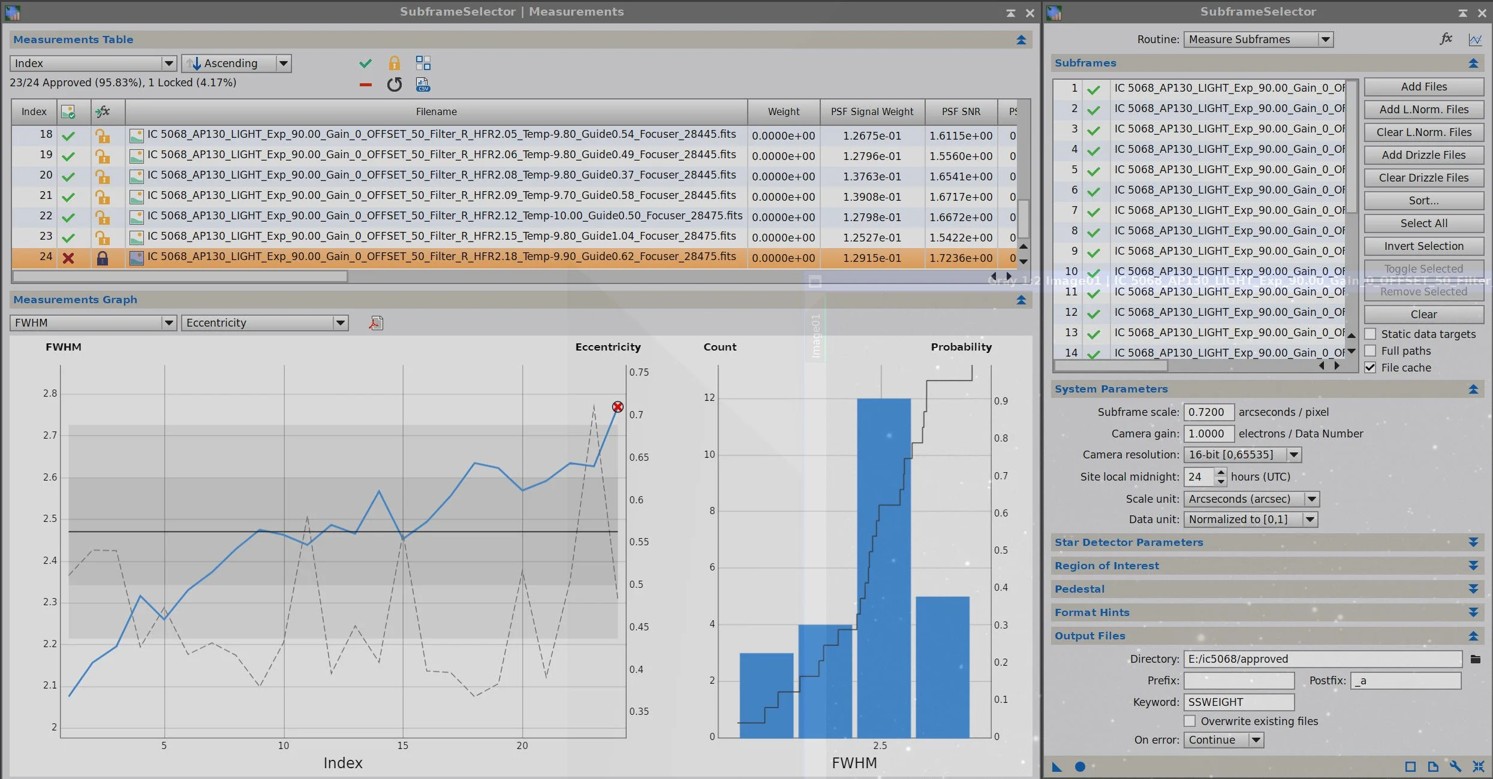Expand the Star Detector Parameters section

click(x=1473, y=542)
